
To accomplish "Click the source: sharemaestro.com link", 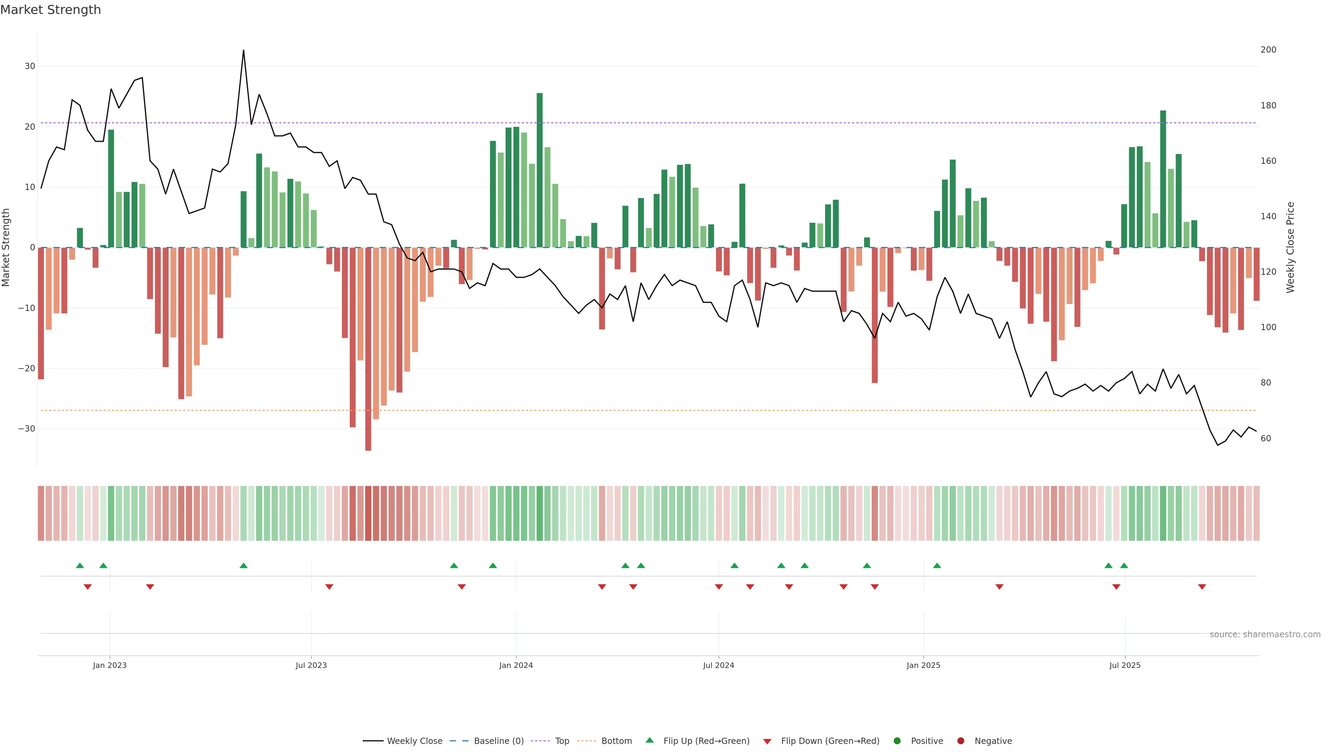I will tap(1265, 634).
